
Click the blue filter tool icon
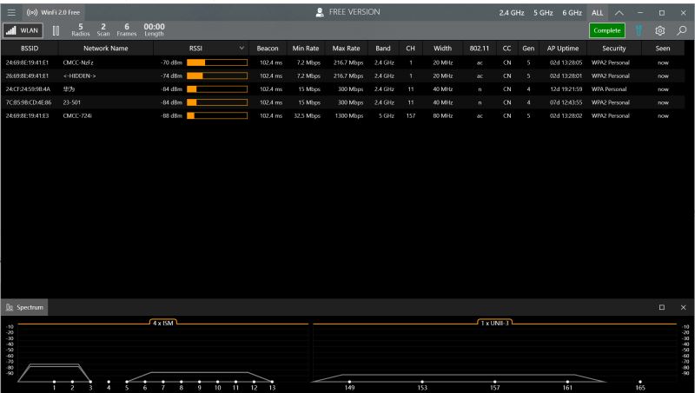[639, 30]
